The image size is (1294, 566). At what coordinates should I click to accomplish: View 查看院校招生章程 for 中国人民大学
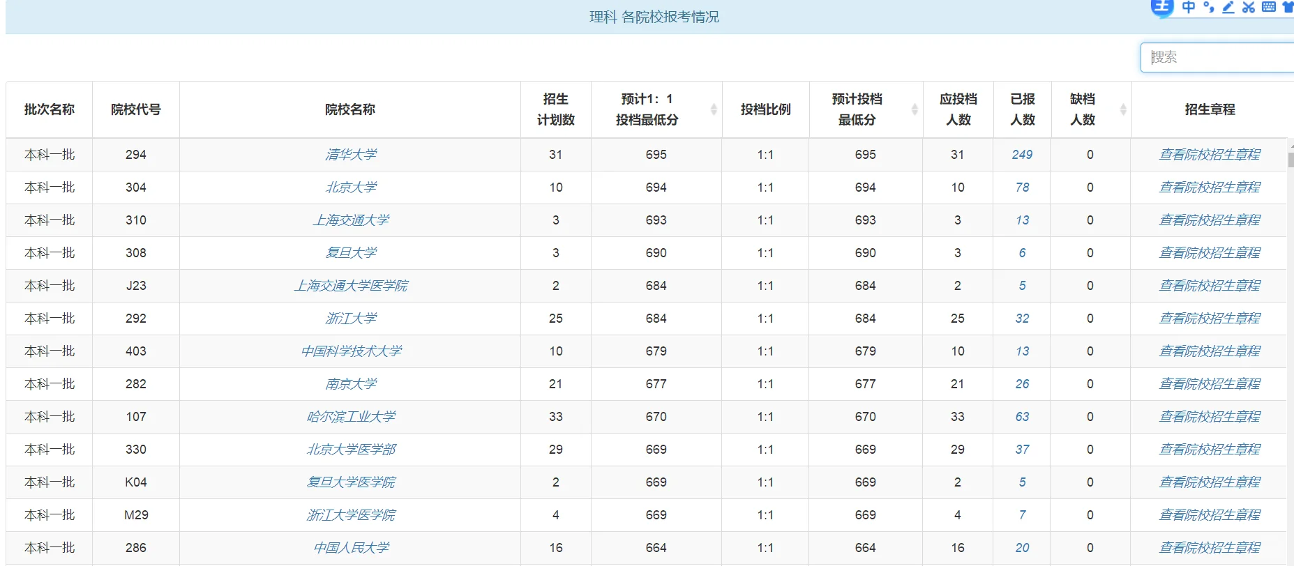(x=1210, y=548)
